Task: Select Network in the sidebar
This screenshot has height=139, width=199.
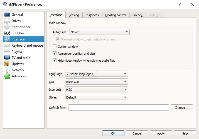Action: [x=24, y=70]
